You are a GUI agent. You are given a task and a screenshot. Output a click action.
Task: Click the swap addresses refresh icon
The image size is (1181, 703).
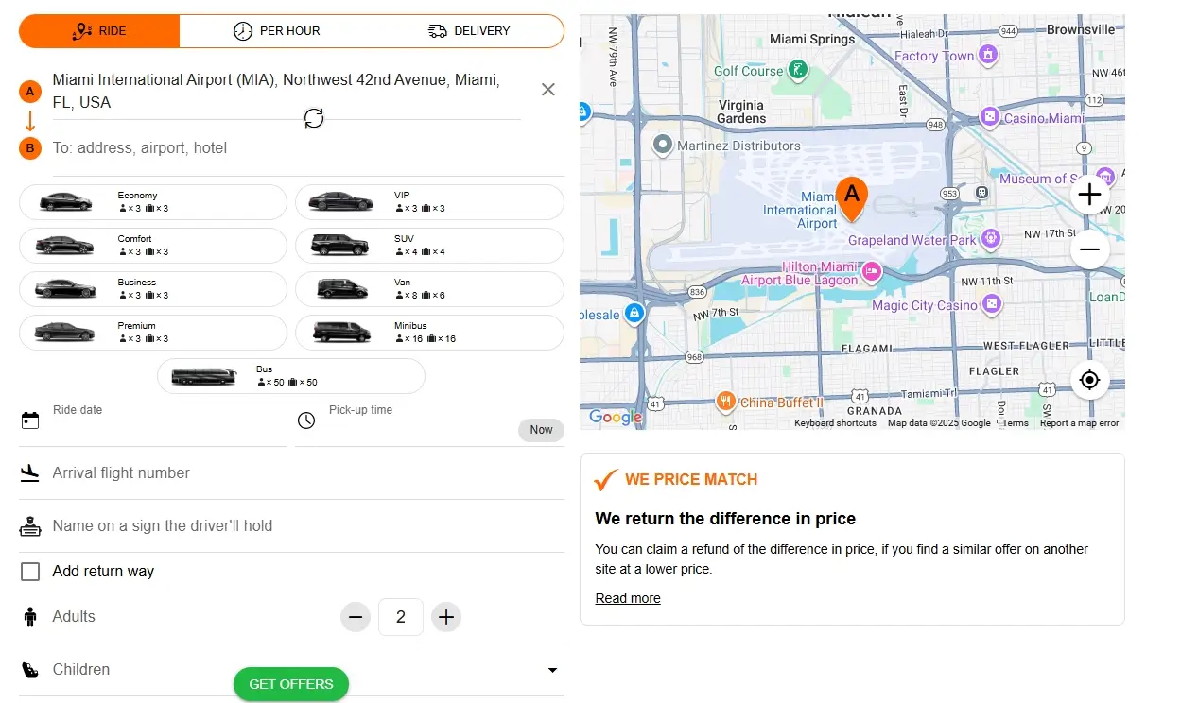(314, 118)
